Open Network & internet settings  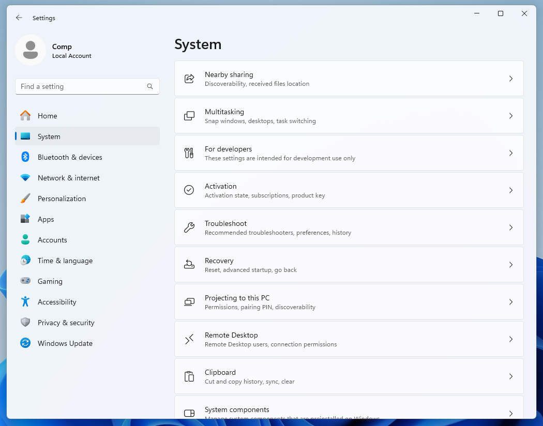87,178
